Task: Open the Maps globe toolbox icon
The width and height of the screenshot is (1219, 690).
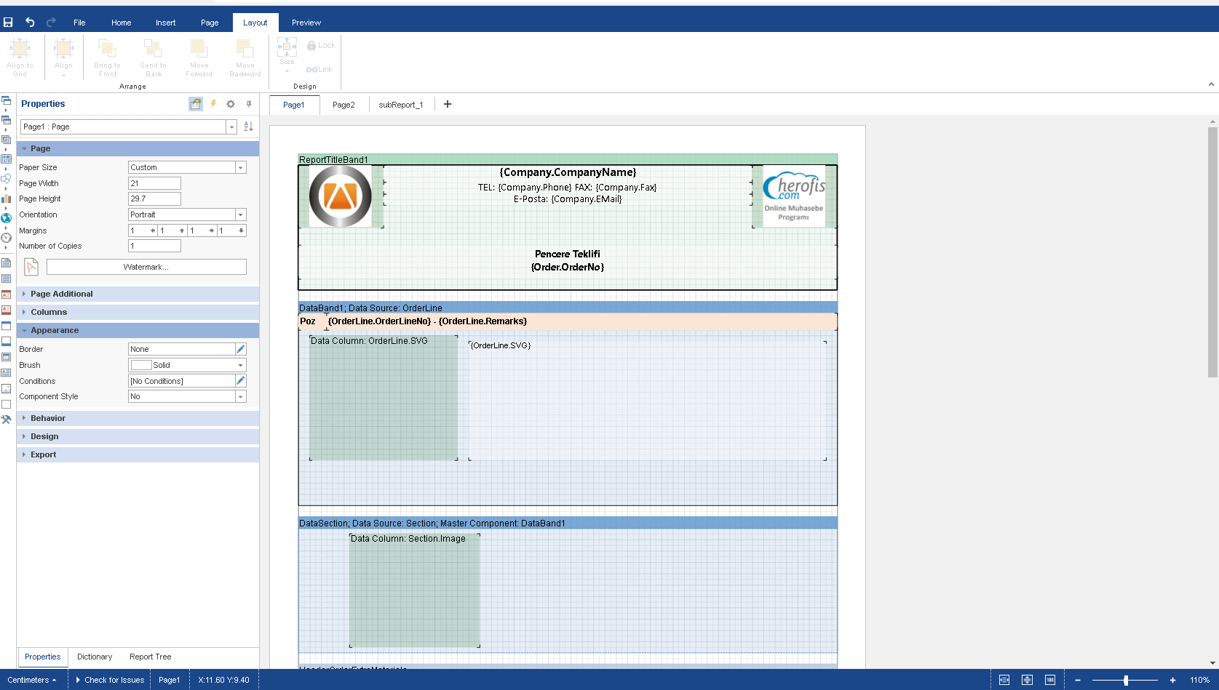Action: [6, 217]
